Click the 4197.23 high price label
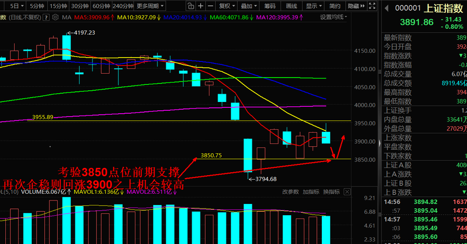Image resolution: width=467 pixels, height=244 pixels. 84,33
